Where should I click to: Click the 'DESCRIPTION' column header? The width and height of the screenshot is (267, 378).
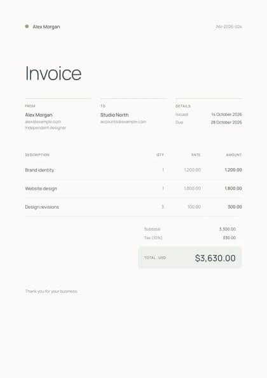(x=38, y=155)
